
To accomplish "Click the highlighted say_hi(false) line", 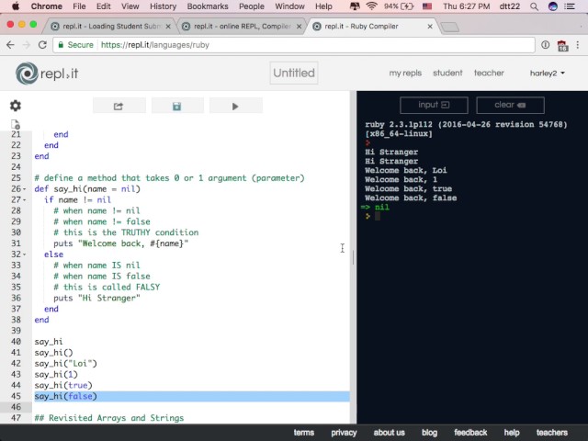I will pyautogui.click(x=192, y=396).
